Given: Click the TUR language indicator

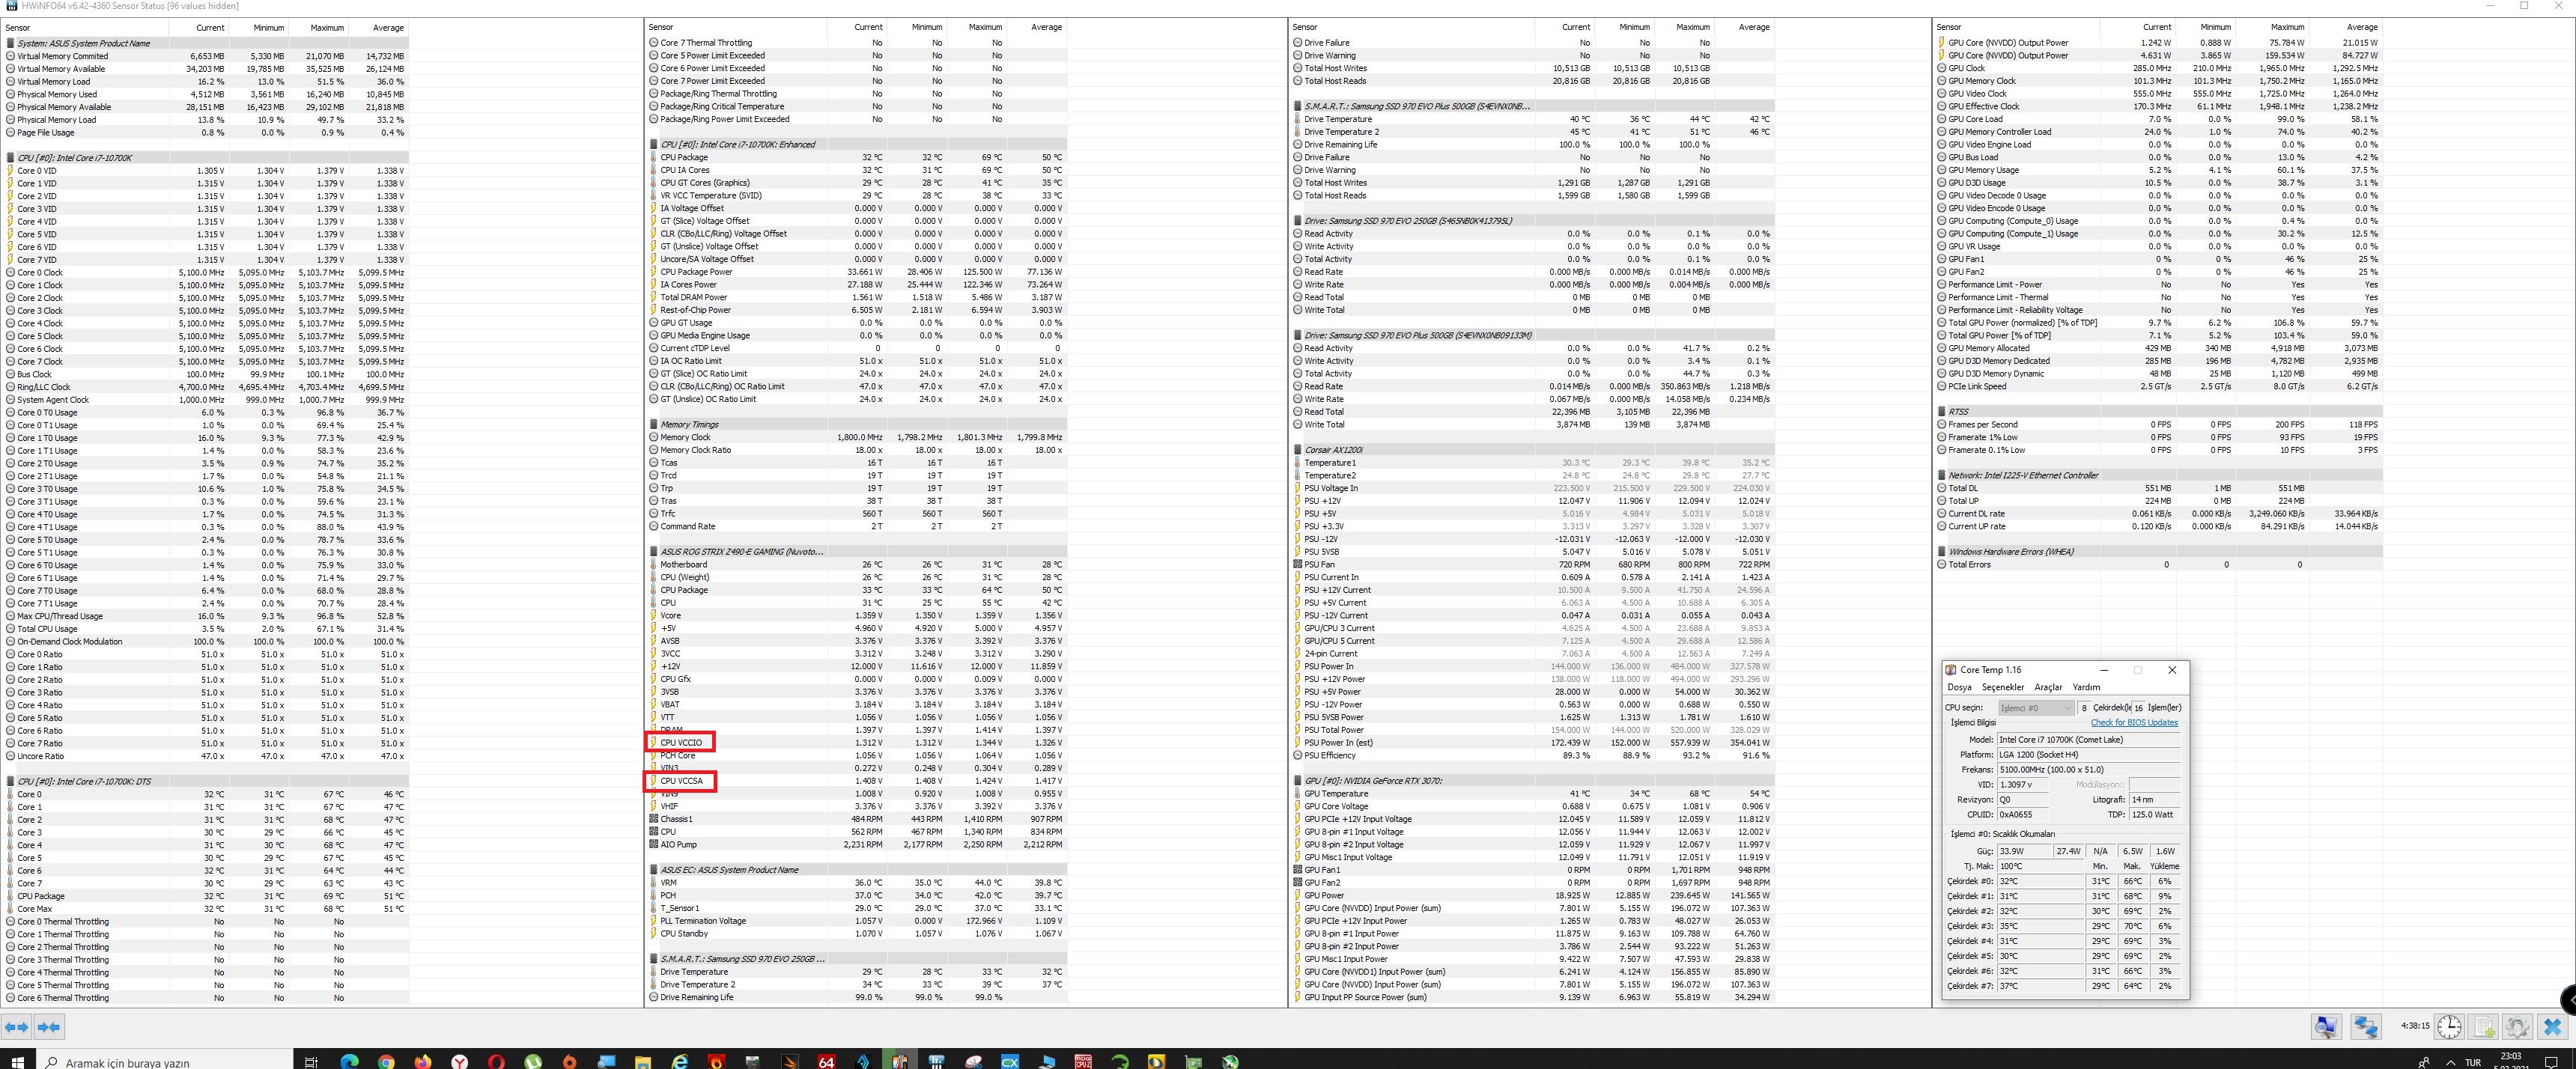Looking at the screenshot, I should pos(2473,1062).
